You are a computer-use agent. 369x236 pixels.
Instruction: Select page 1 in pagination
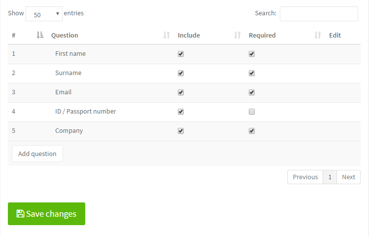pyautogui.click(x=330, y=177)
